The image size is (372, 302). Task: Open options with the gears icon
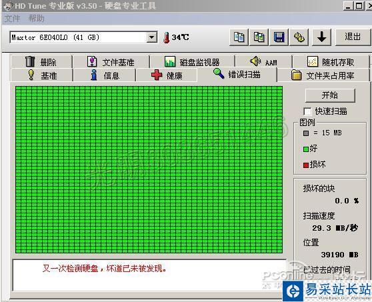299,37
